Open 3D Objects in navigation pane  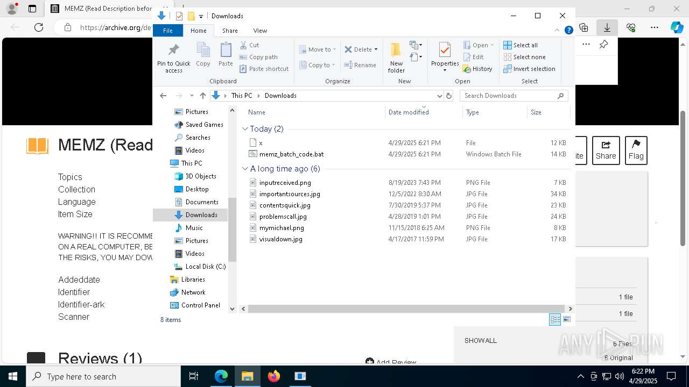[195, 176]
